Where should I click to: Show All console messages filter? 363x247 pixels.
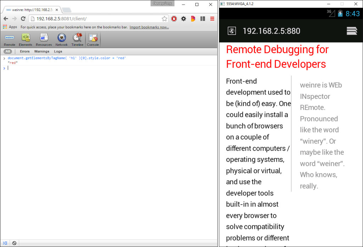tap(8, 51)
